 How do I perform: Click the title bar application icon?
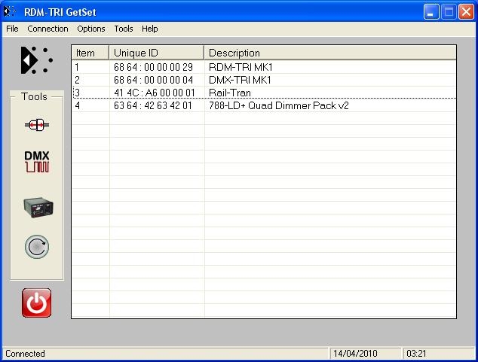[10, 11]
